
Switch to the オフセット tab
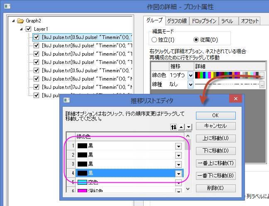249,21
